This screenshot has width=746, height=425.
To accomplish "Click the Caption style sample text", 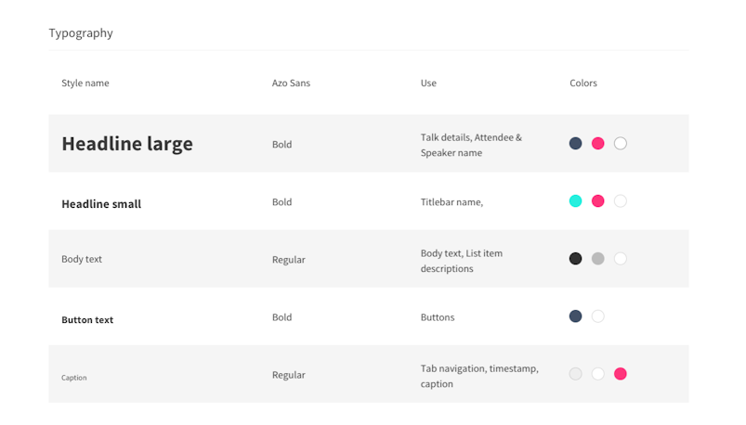I will tap(74, 378).
